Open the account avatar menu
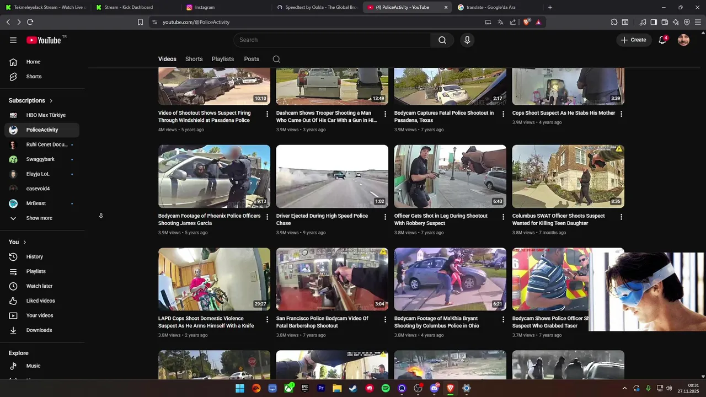 pos(683,40)
